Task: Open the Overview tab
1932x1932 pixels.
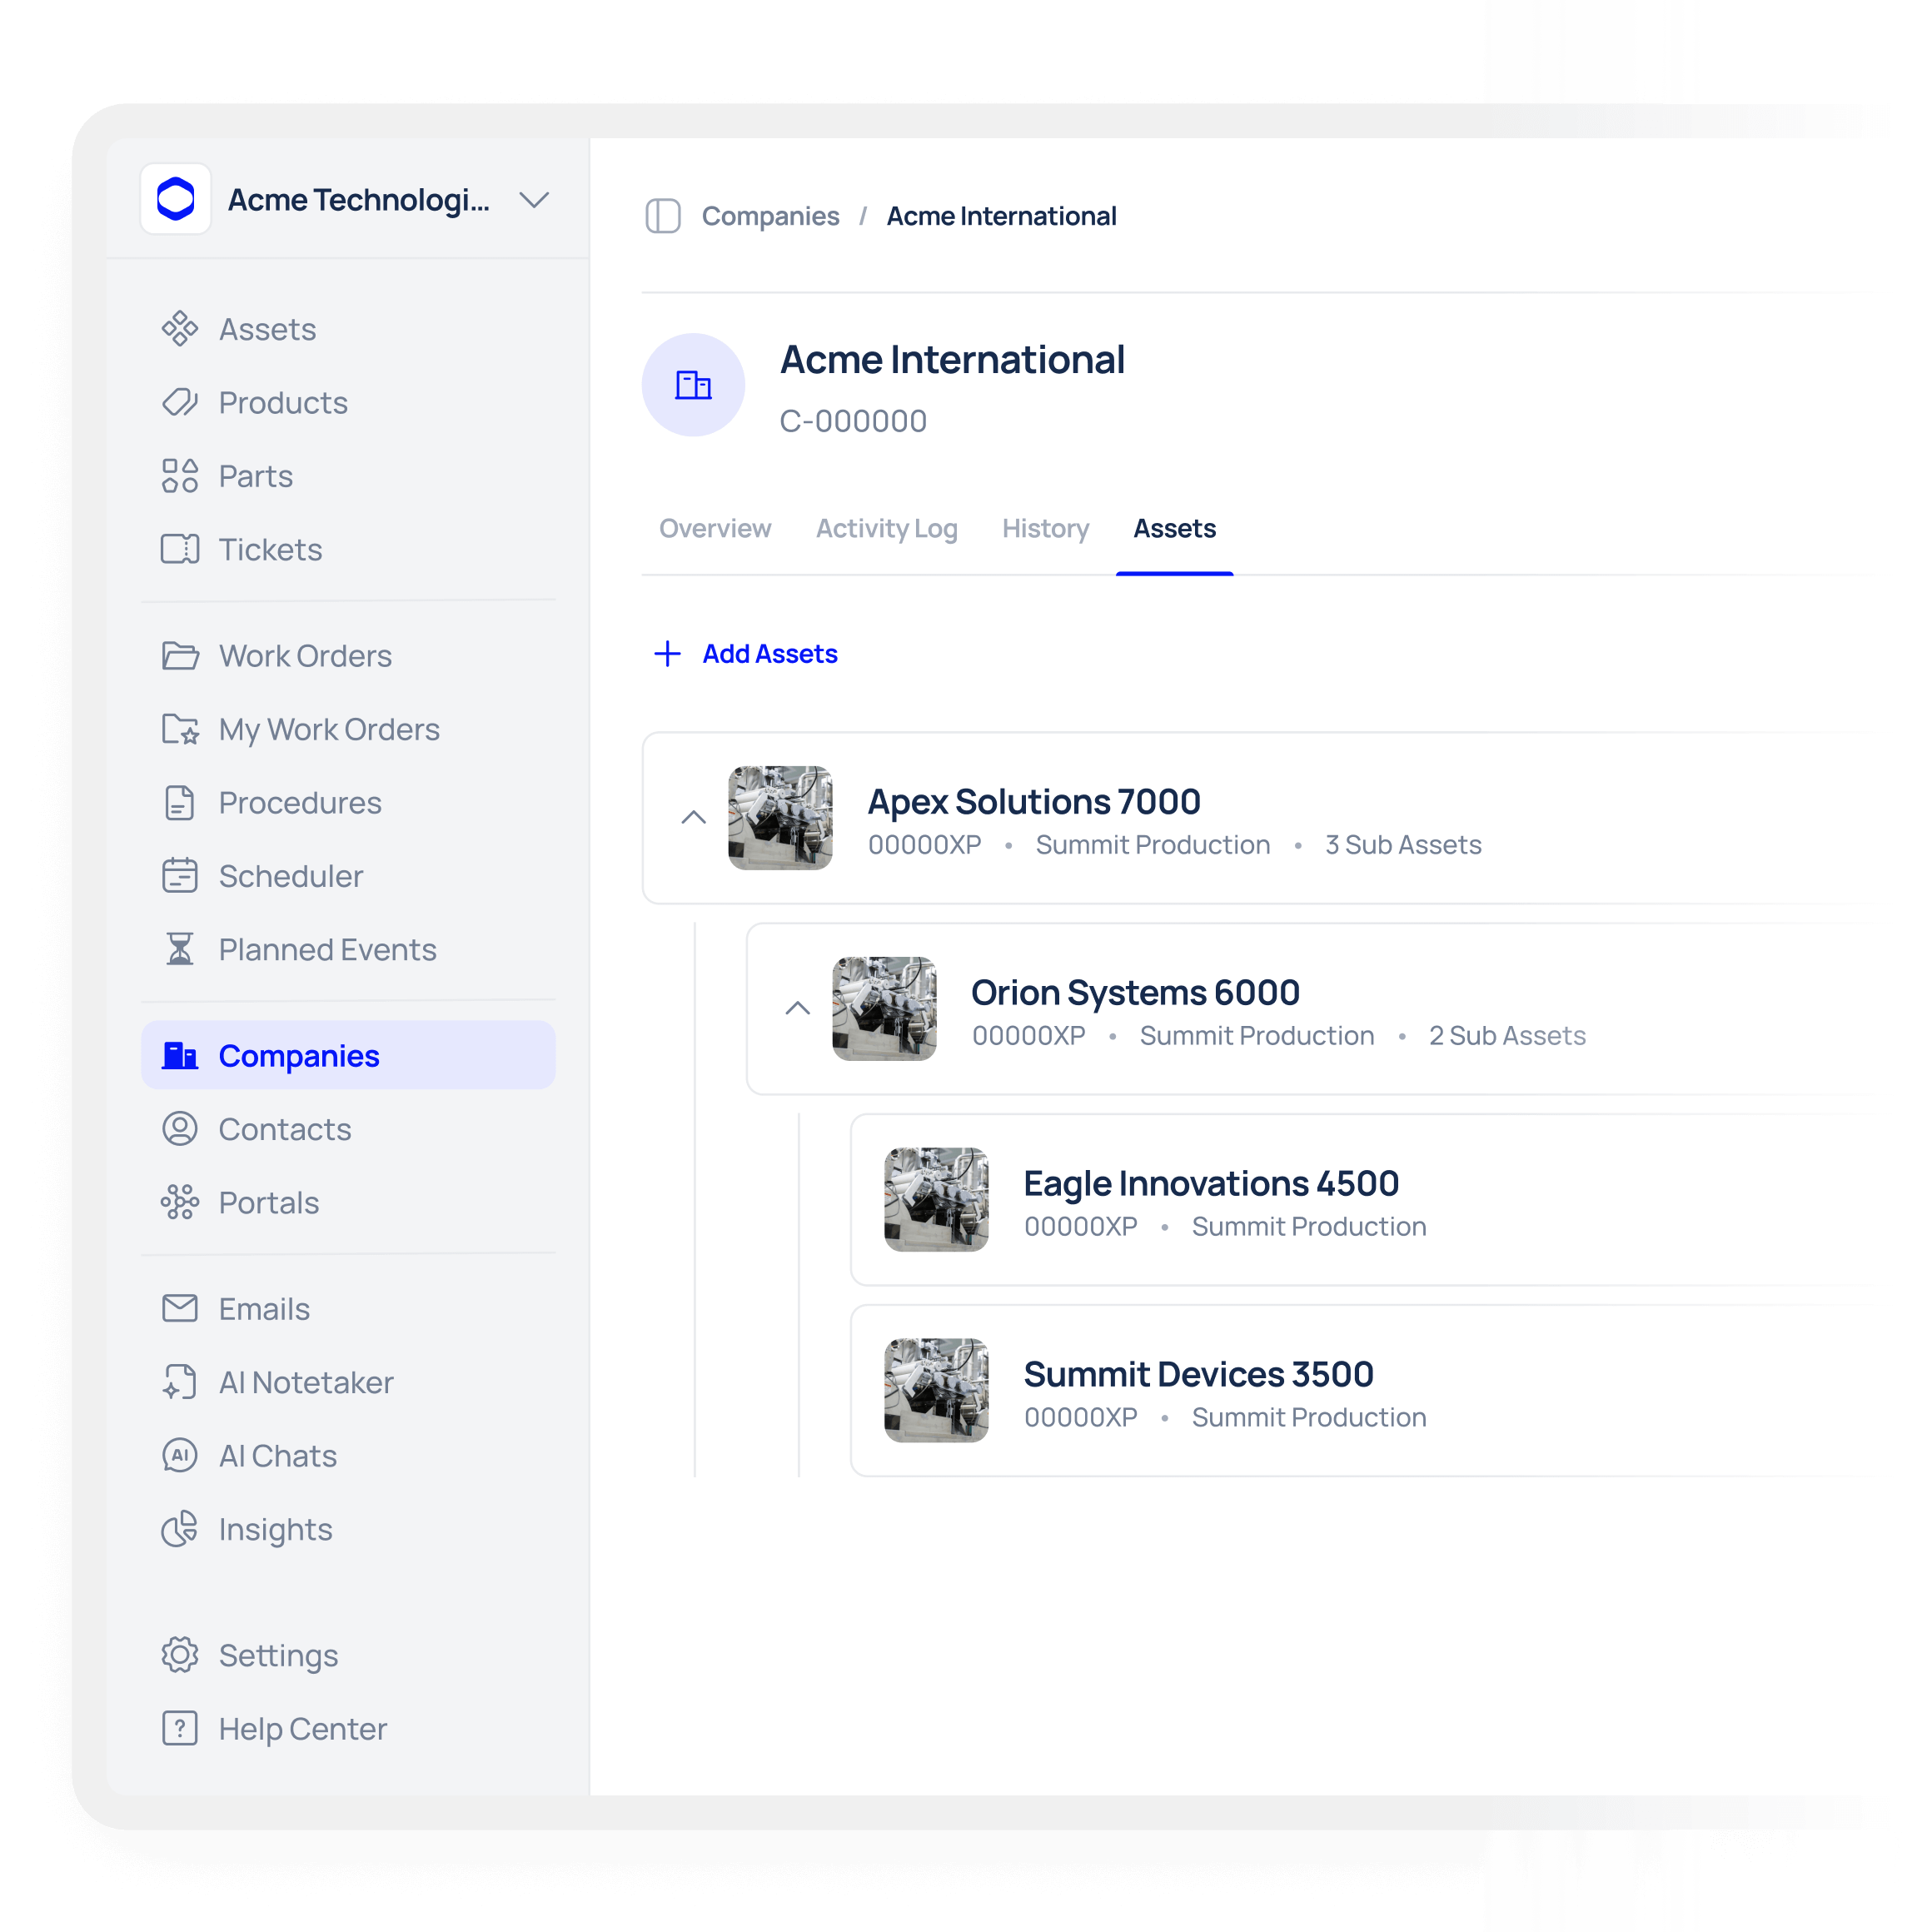Action: [715, 528]
